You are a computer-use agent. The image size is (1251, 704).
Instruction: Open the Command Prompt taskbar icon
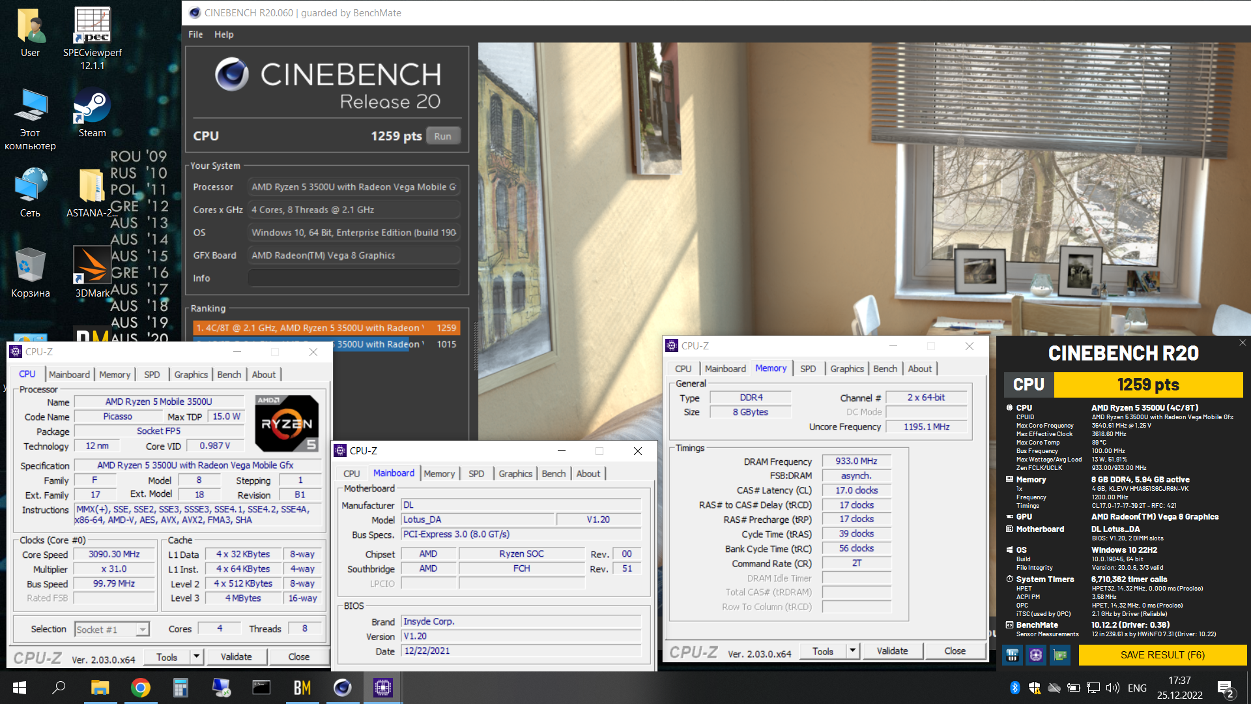click(261, 688)
